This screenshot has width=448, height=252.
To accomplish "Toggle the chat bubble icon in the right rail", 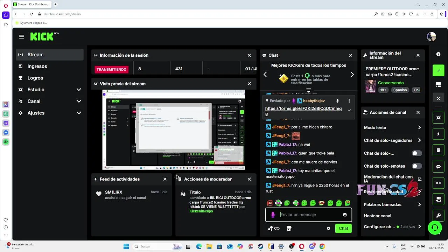I will tap(438, 167).
